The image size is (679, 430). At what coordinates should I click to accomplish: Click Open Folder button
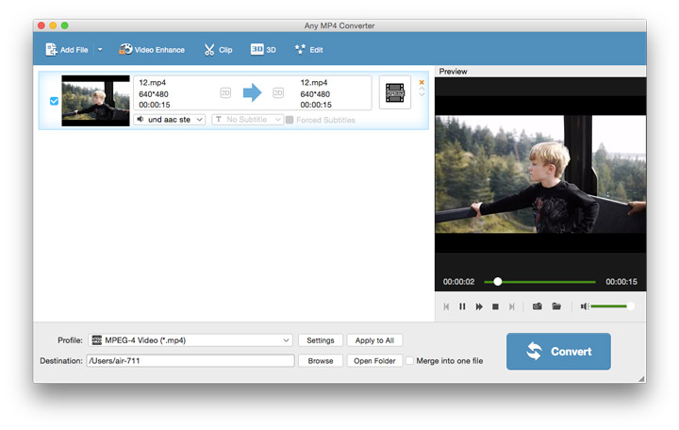(x=374, y=361)
